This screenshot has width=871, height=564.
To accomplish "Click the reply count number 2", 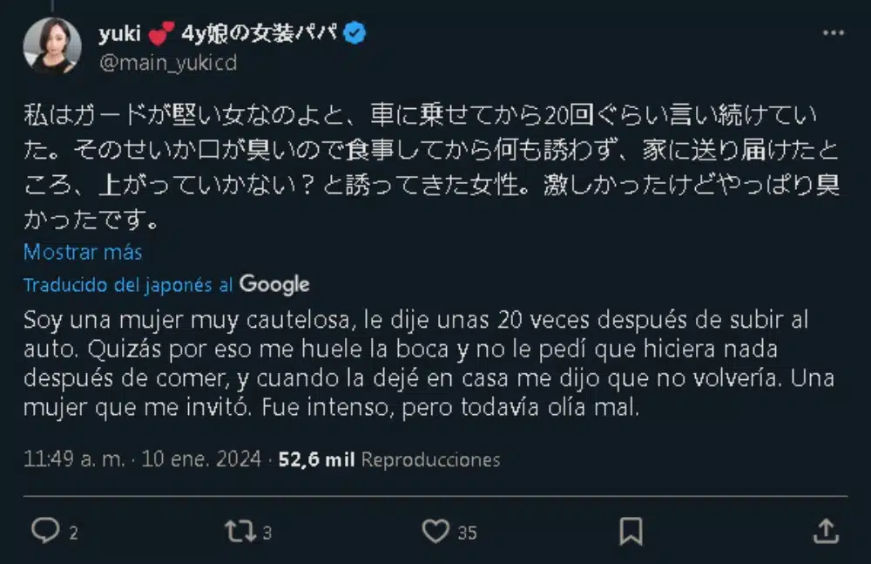I will point(73,532).
